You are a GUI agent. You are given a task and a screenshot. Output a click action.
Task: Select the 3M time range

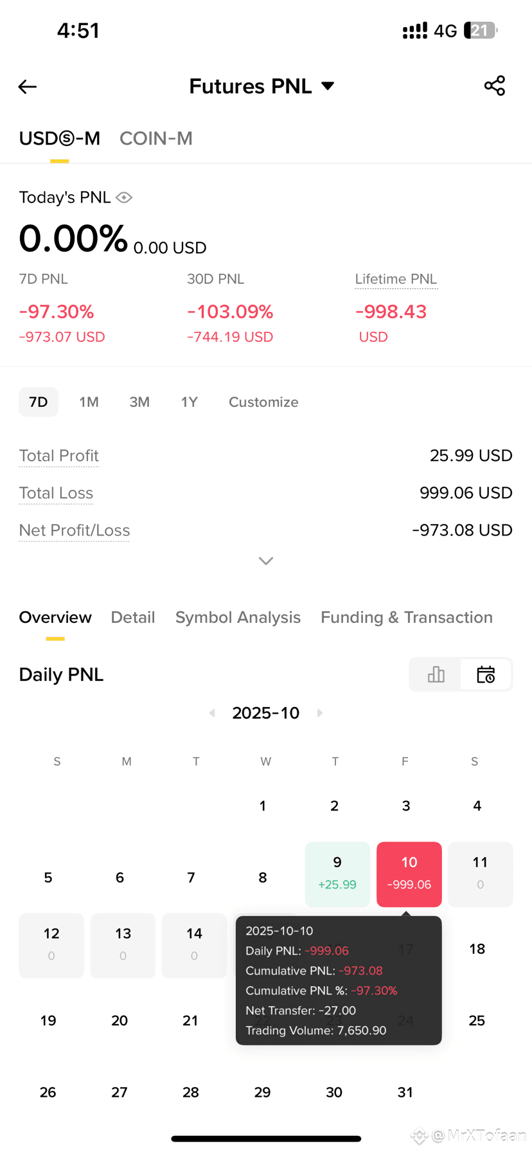pos(139,402)
